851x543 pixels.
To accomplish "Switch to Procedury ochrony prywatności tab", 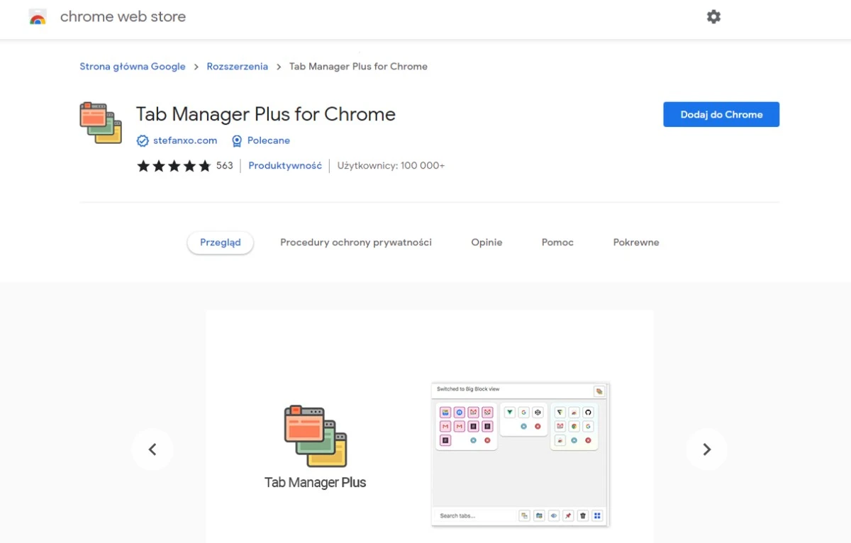I will pos(356,242).
